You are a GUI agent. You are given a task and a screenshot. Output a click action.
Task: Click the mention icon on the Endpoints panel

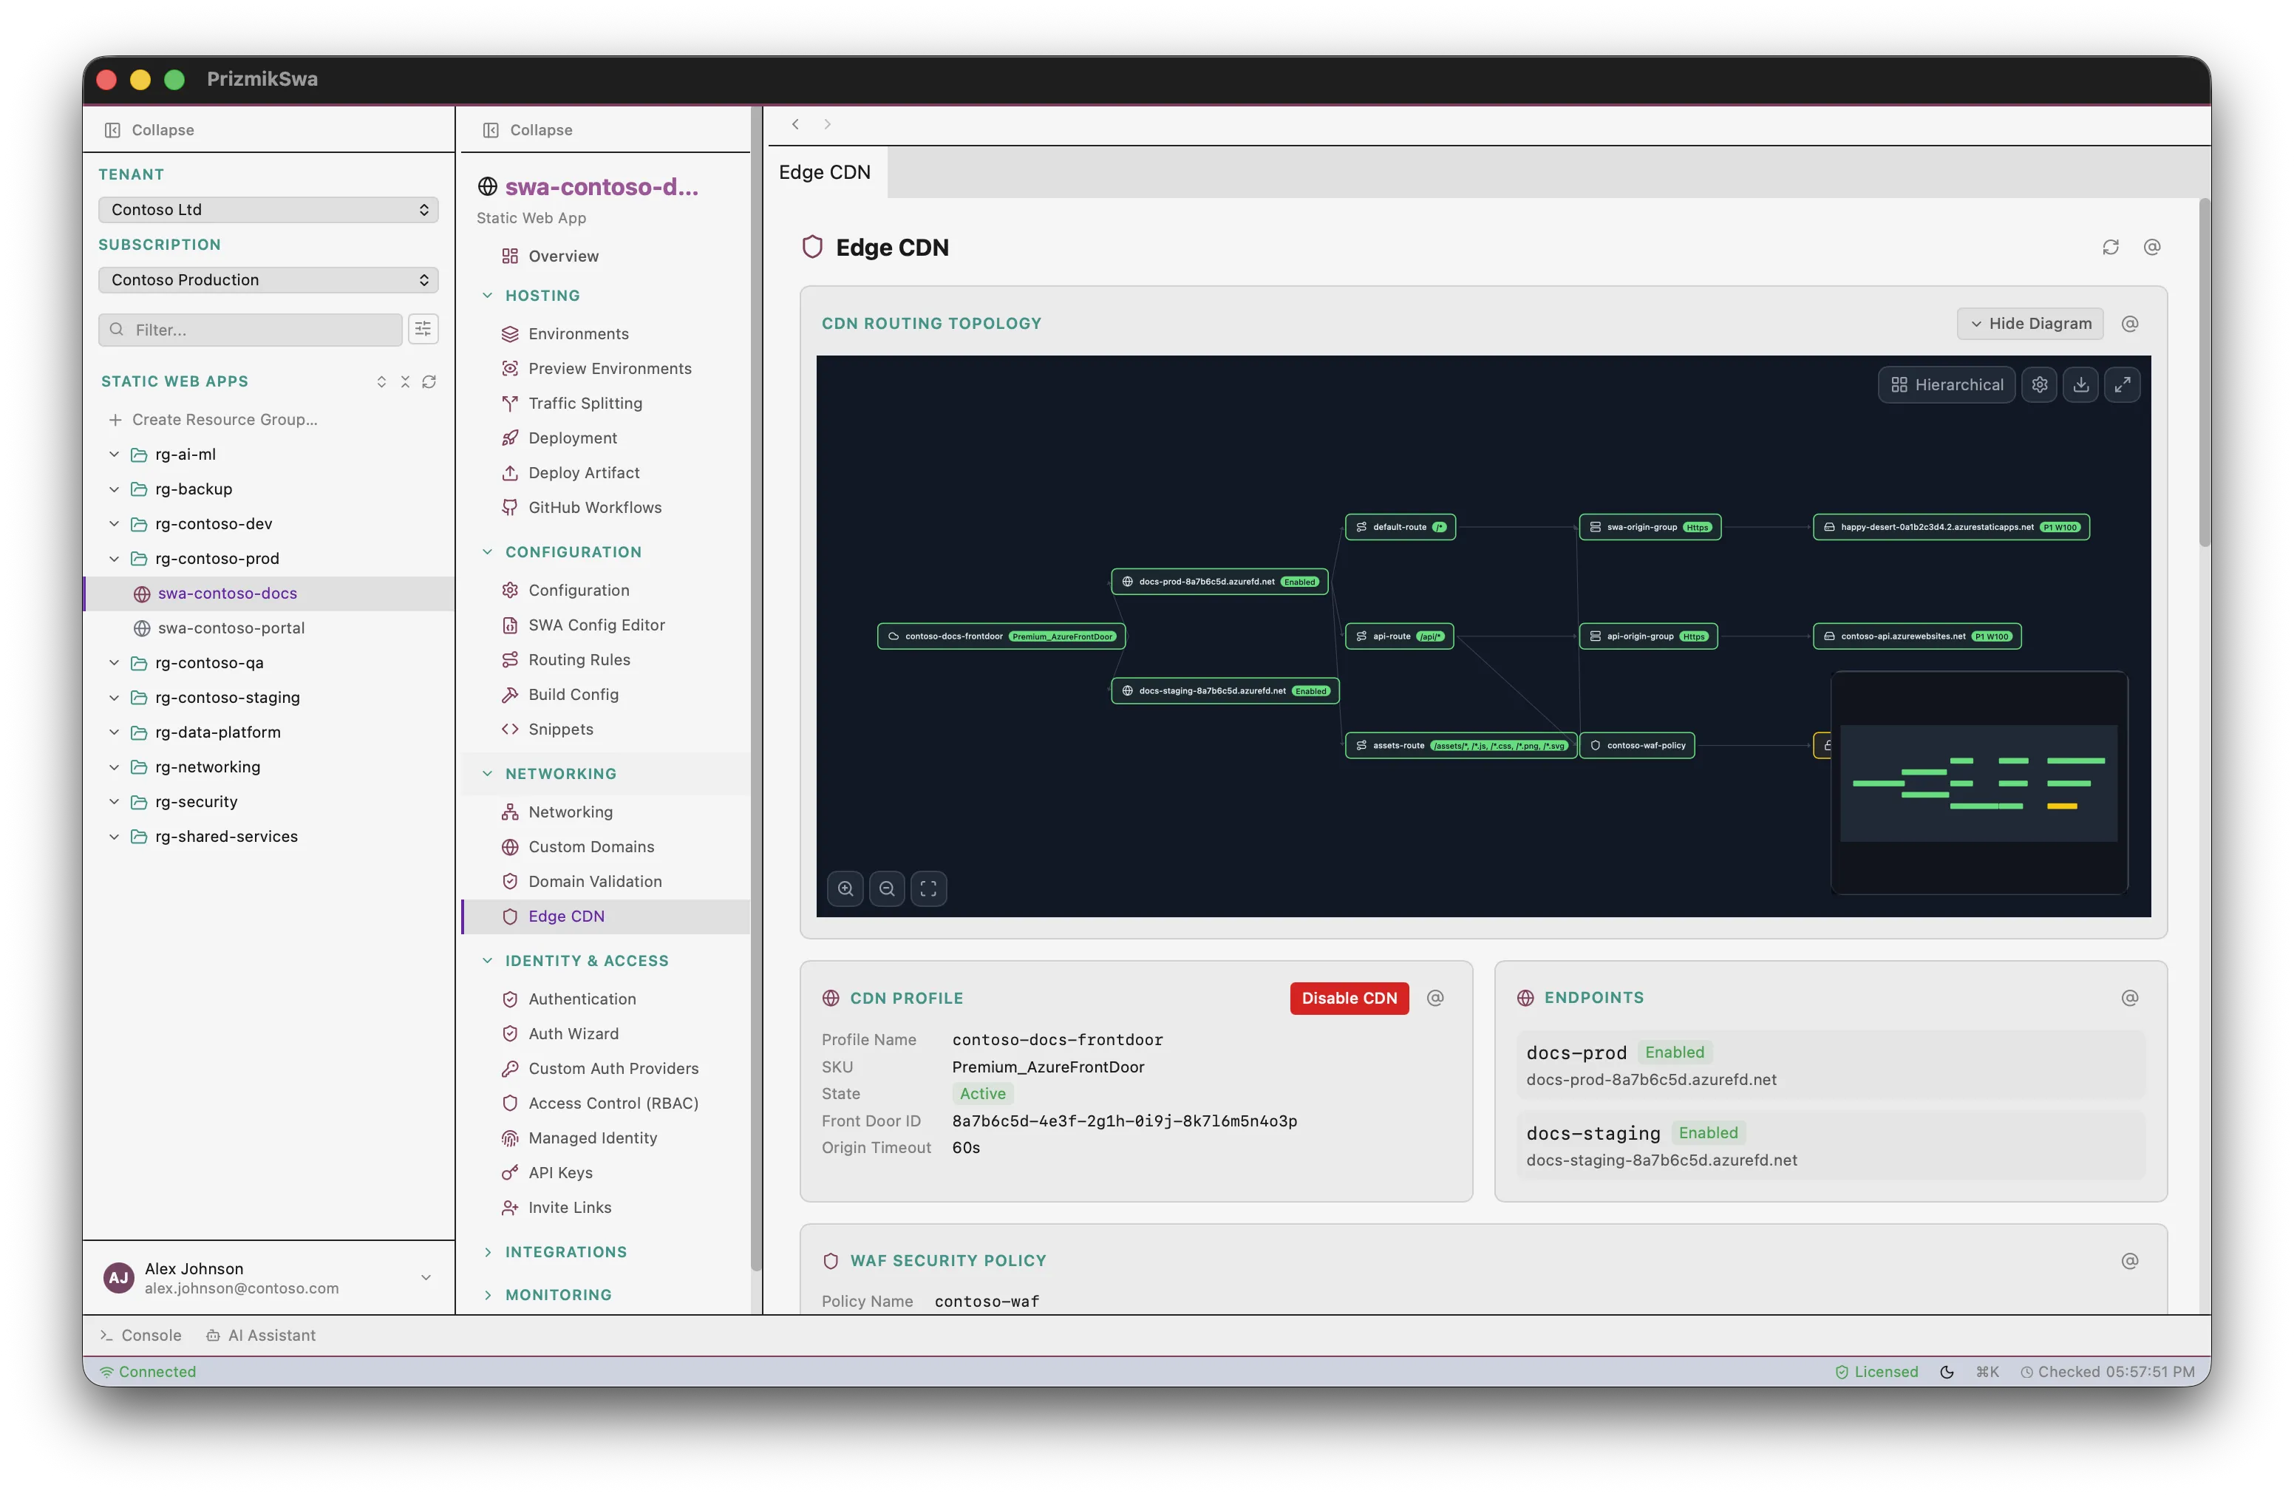tap(2129, 998)
